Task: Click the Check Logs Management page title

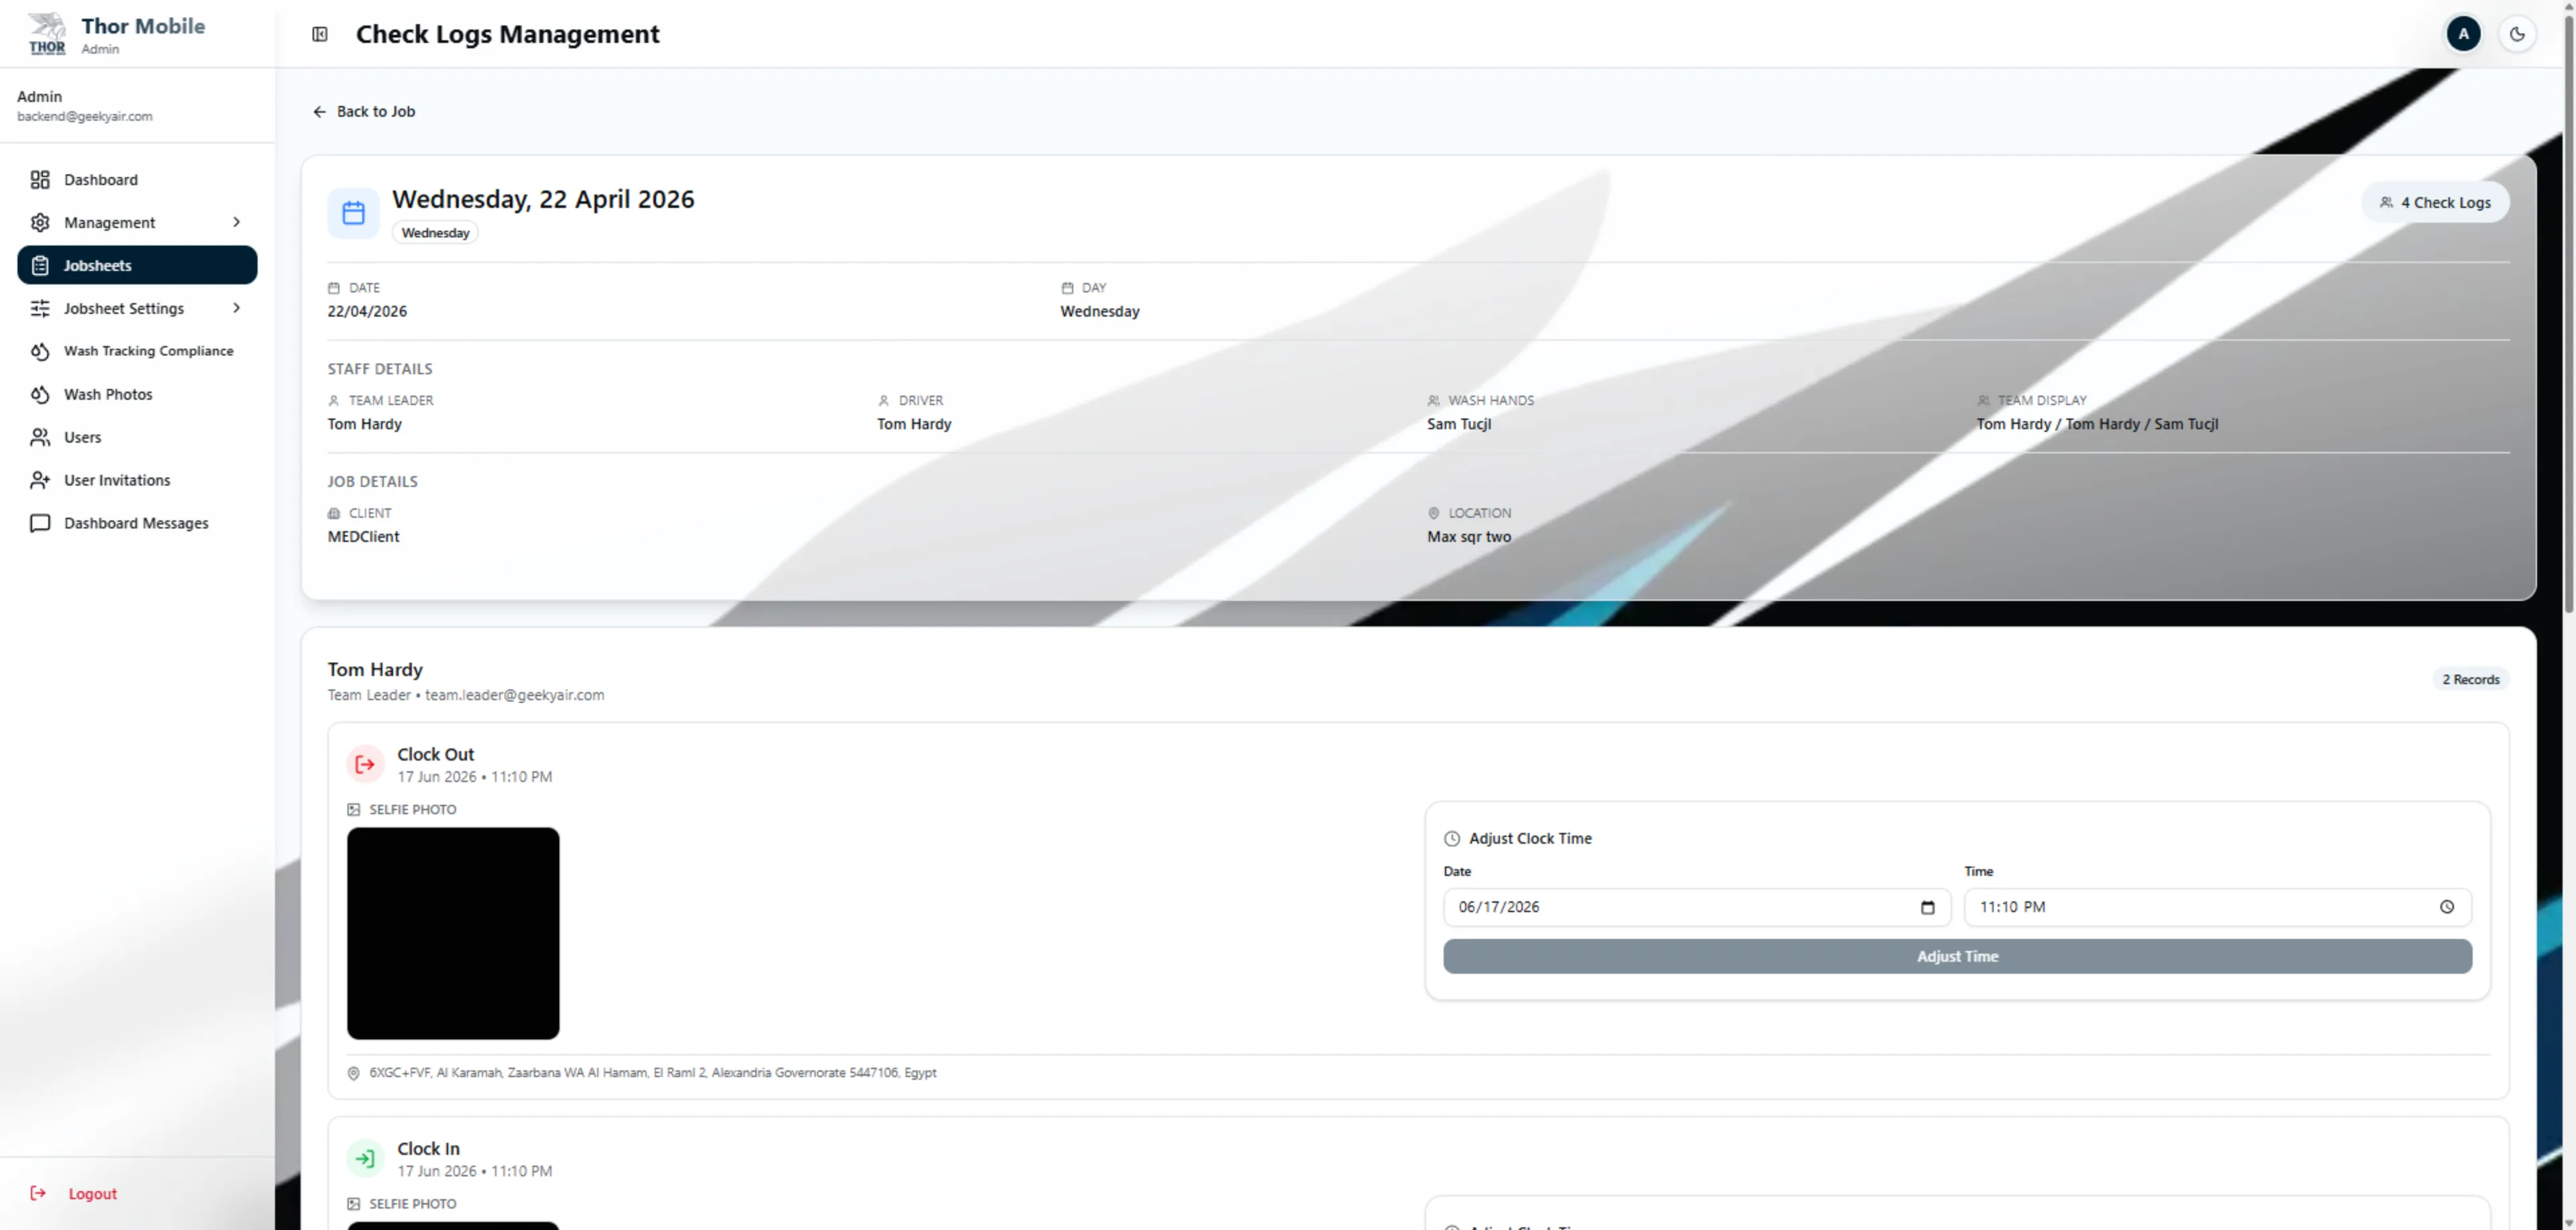Action: click(508, 34)
